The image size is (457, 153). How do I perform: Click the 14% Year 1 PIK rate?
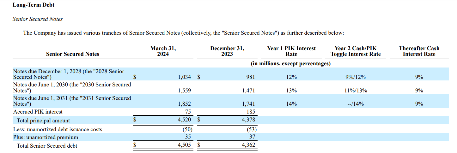coord(291,104)
